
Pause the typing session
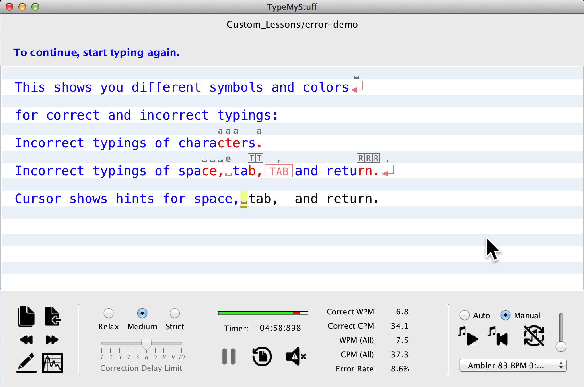coord(229,357)
